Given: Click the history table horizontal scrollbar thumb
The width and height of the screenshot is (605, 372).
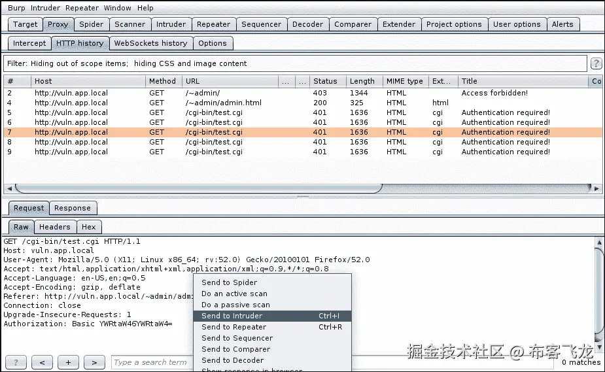Looking at the screenshot, I should tap(198, 188).
